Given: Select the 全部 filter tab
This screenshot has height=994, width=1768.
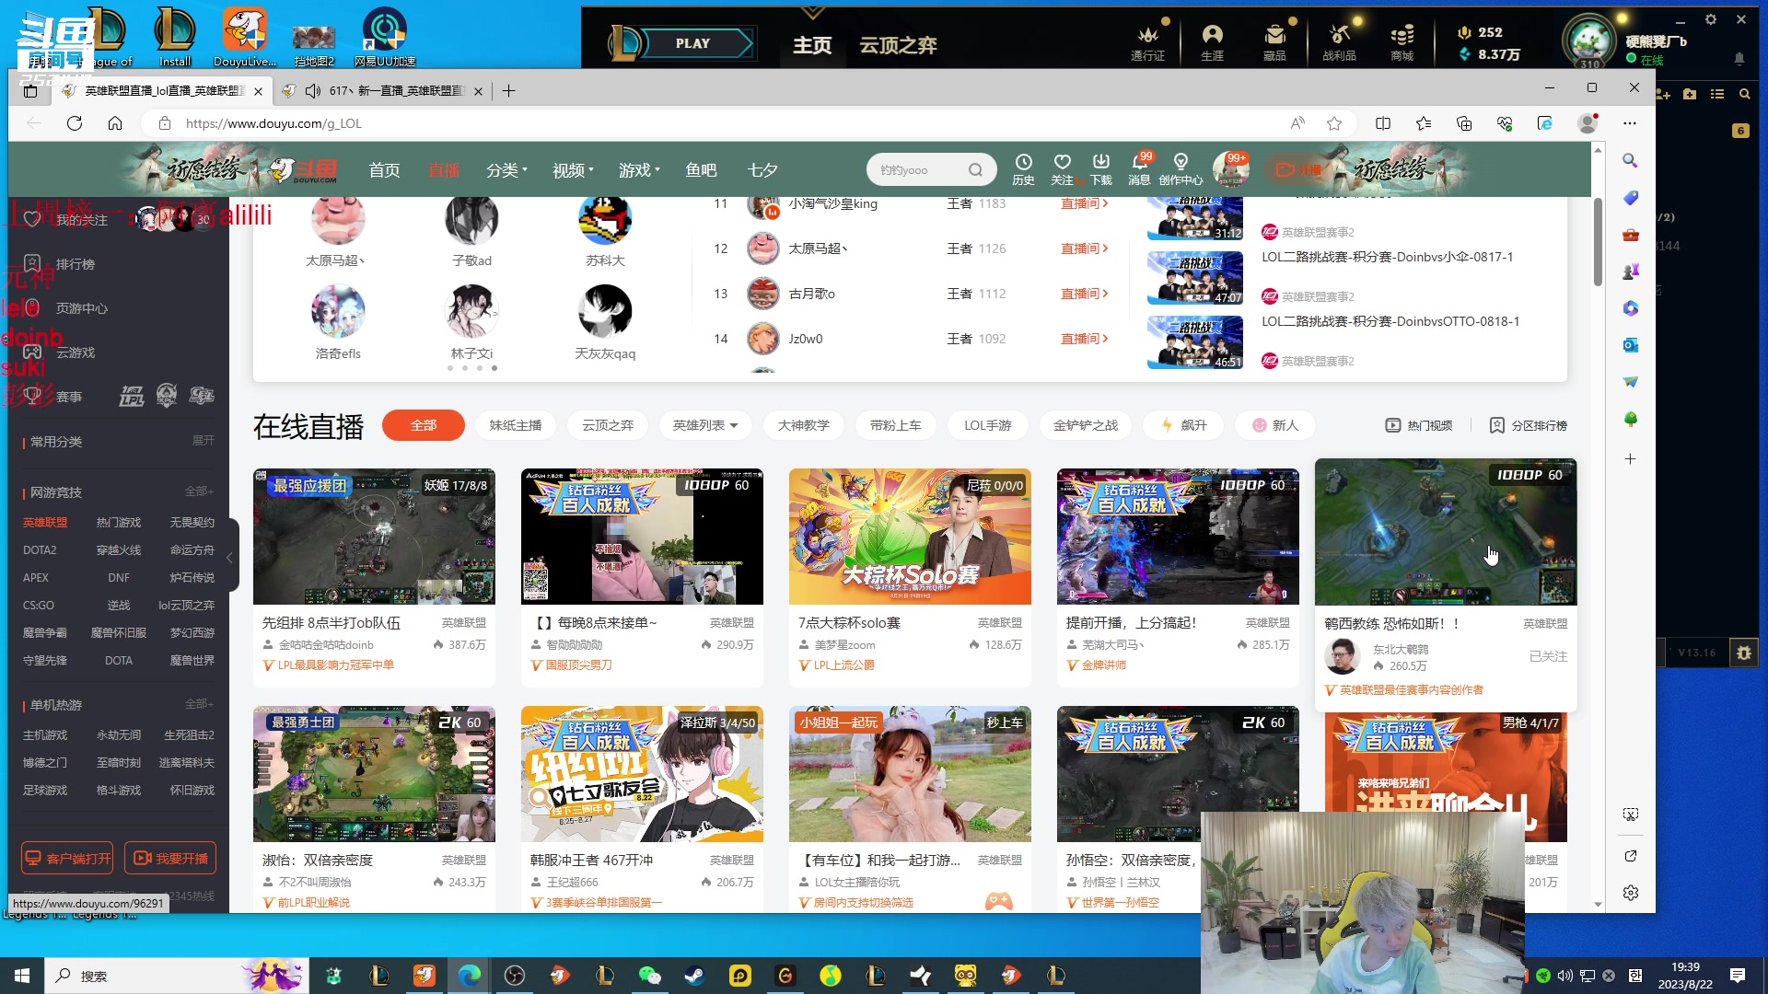Looking at the screenshot, I should pos(424,425).
